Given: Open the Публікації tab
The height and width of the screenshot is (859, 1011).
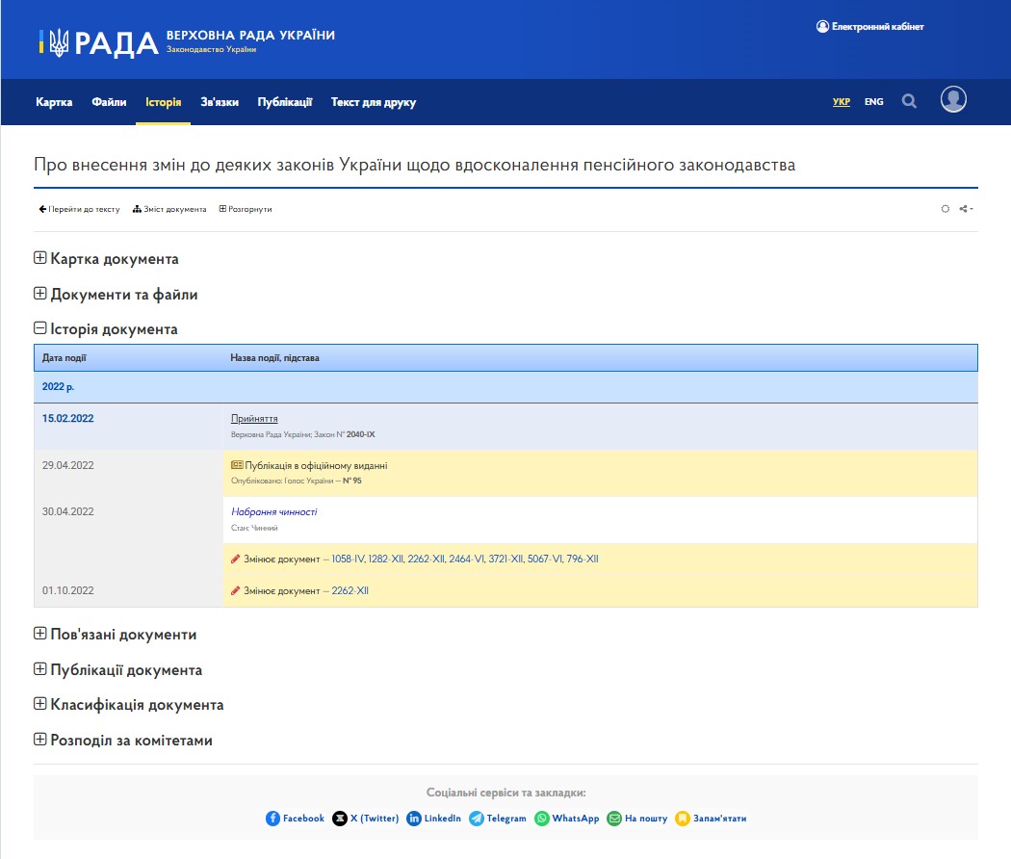Looking at the screenshot, I should click(284, 102).
